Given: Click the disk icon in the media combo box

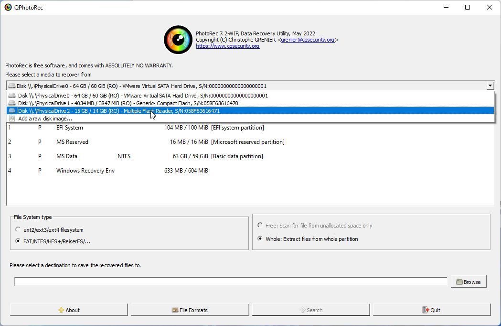Looking at the screenshot, I should click(12, 86).
